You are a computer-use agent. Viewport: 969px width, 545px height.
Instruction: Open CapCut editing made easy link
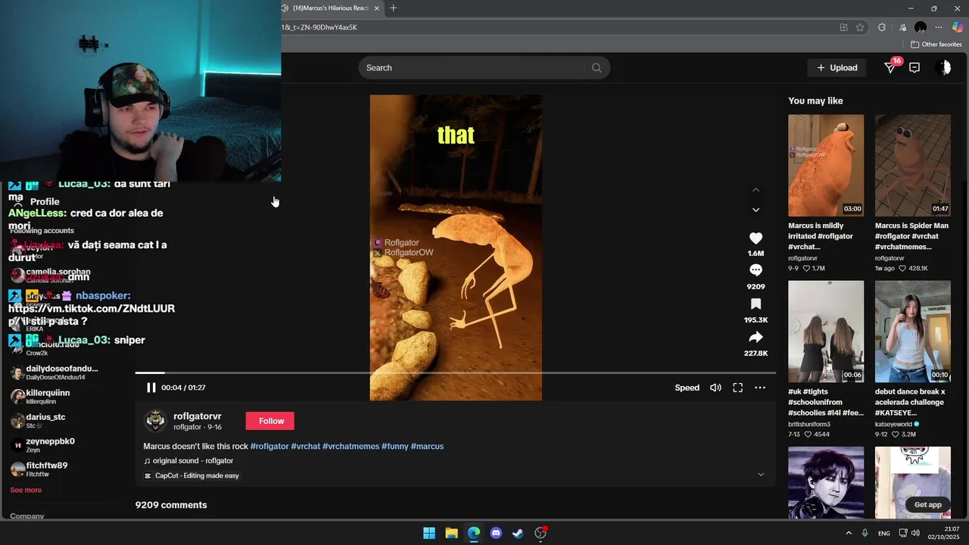coord(192,476)
